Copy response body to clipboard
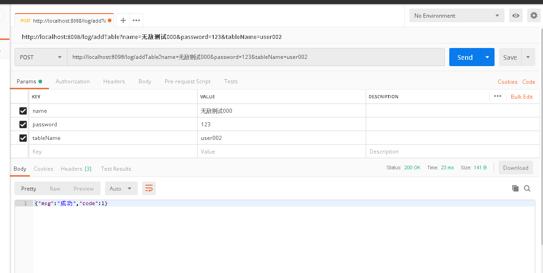Image resolution: width=543 pixels, height=273 pixels. click(x=515, y=188)
